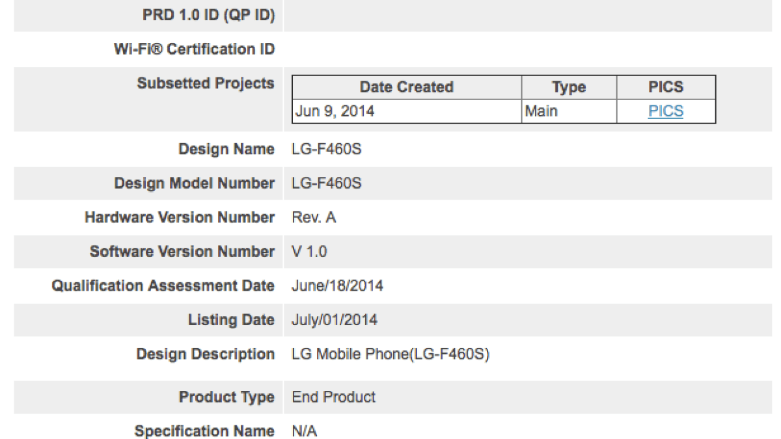Click the PRD 1.0 ID (QP ID) label
This screenshot has width=781, height=439.
click(x=208, y=16)
